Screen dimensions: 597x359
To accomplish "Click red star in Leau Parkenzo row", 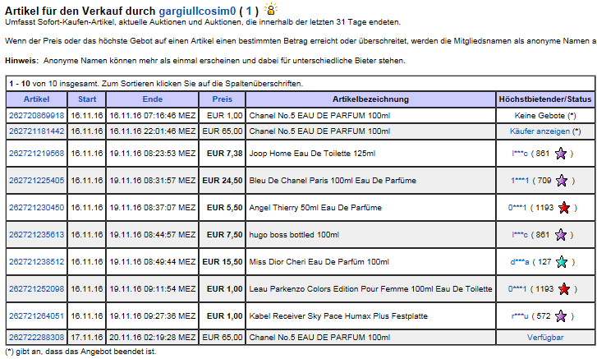I will pyautogui.click(x=564, y=289).
